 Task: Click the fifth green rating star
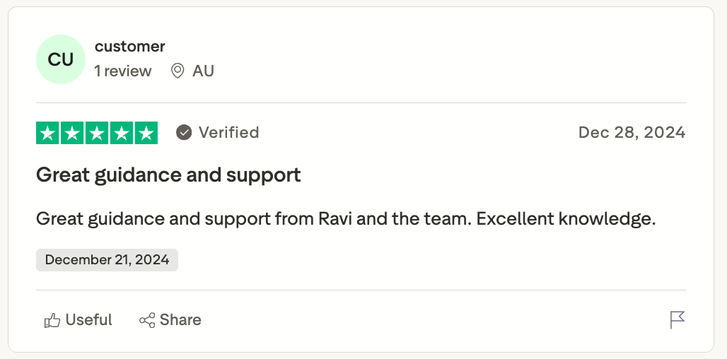tap(146, 133)
